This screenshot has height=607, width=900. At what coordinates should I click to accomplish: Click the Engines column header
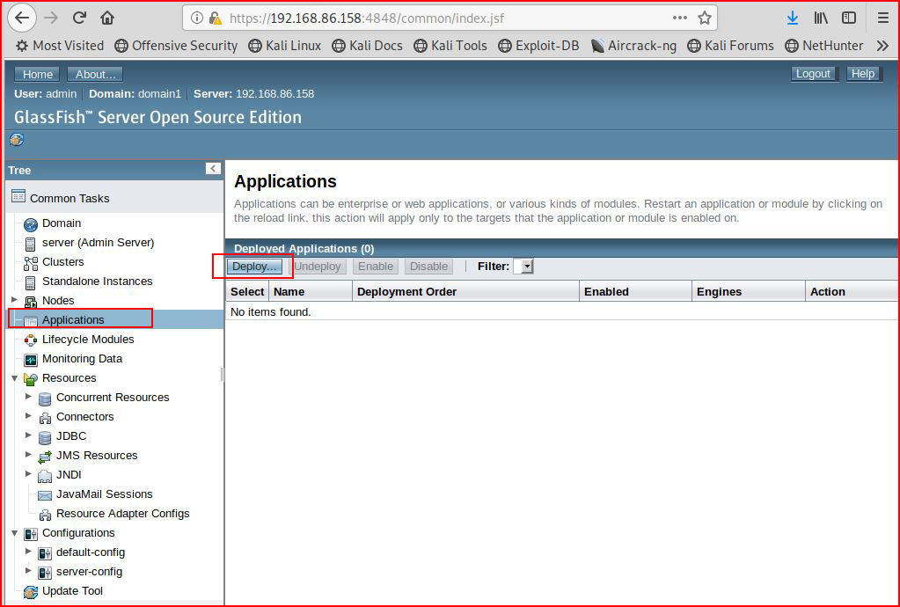pos(749,291)
